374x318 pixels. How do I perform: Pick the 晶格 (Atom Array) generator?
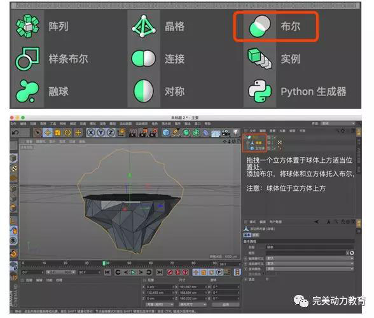click(144, 26)
